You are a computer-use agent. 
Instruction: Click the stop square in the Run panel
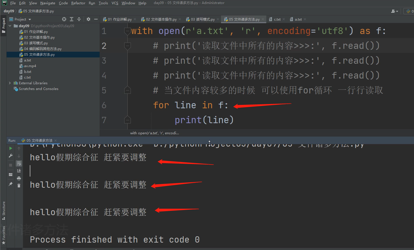pyautogui.click(x=11, y=165)
